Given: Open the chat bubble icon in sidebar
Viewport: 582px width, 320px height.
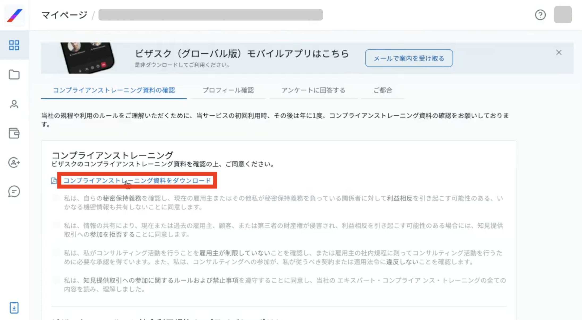Looking at the screenshot, I should (14, 191).
